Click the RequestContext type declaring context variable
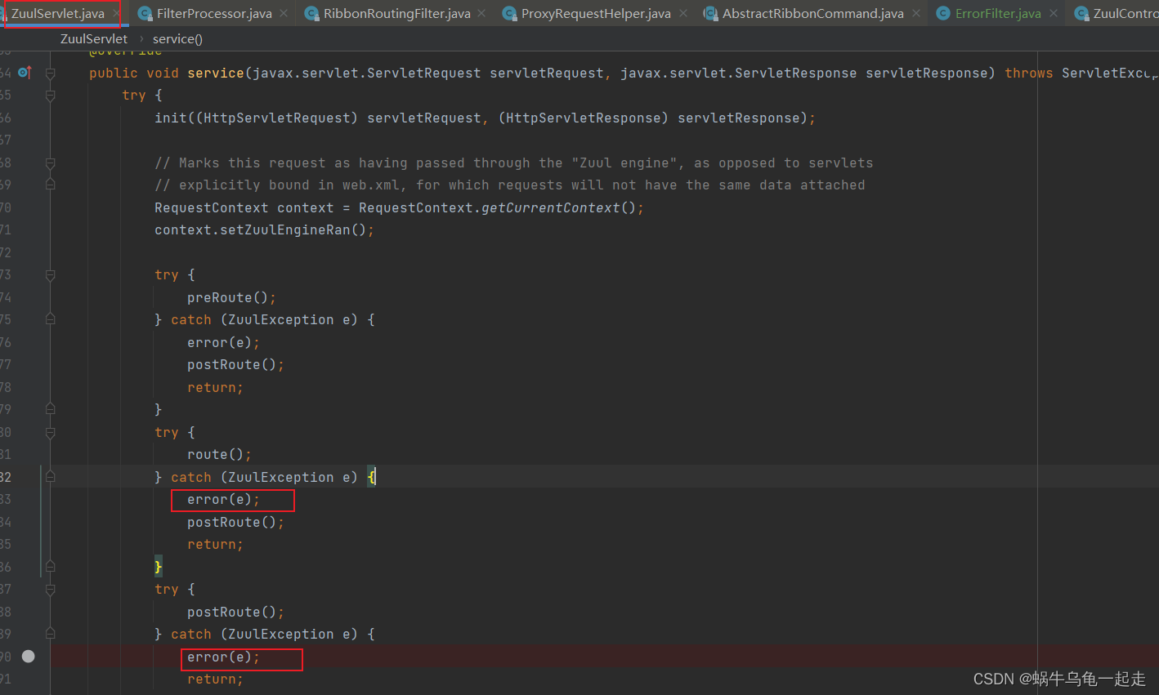Screen dimensions: 1159x695 point(212,208)
